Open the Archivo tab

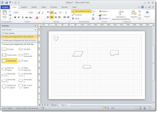[5, 7]
